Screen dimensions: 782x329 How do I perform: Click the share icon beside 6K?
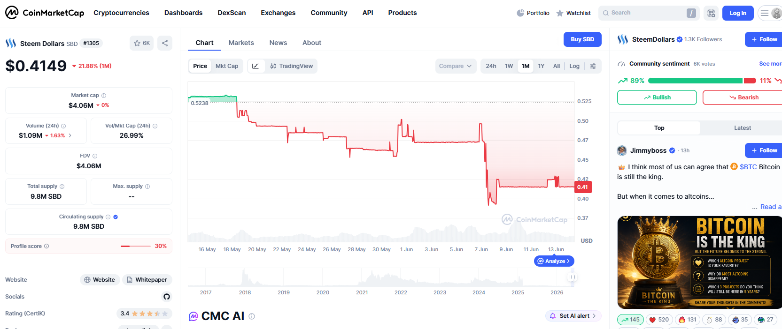(x=165, y=43)
